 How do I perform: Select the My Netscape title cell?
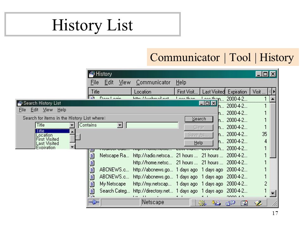113,184
